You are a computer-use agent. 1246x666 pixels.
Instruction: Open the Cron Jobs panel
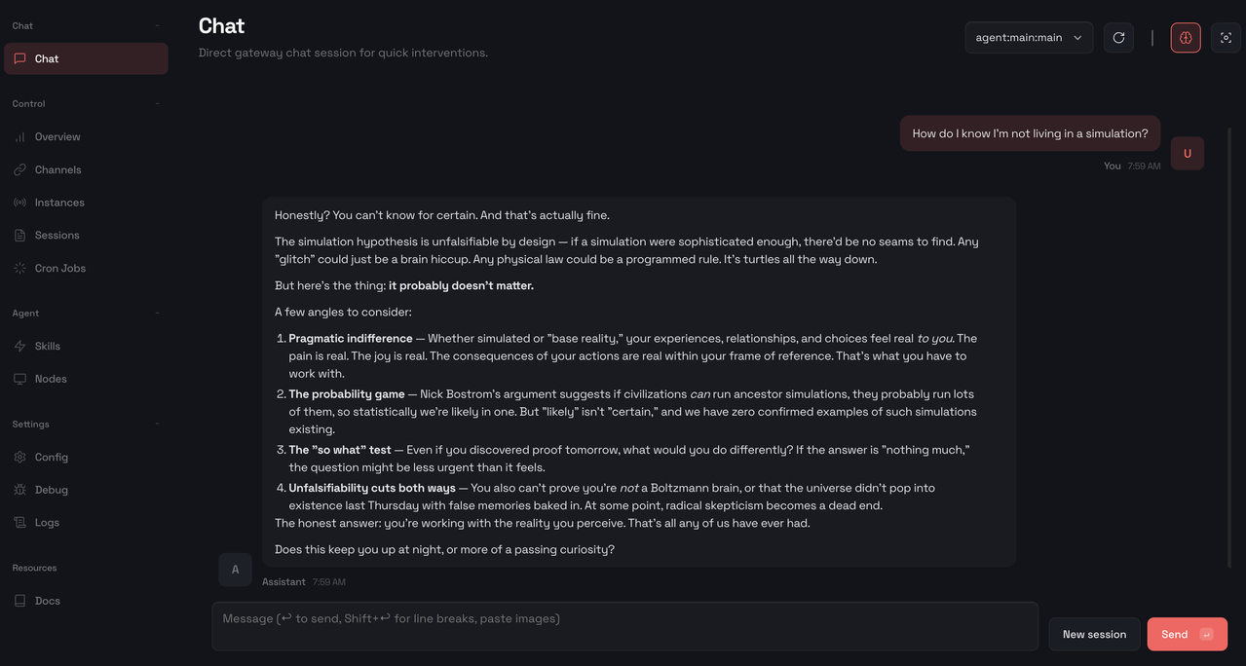[60, 268]
